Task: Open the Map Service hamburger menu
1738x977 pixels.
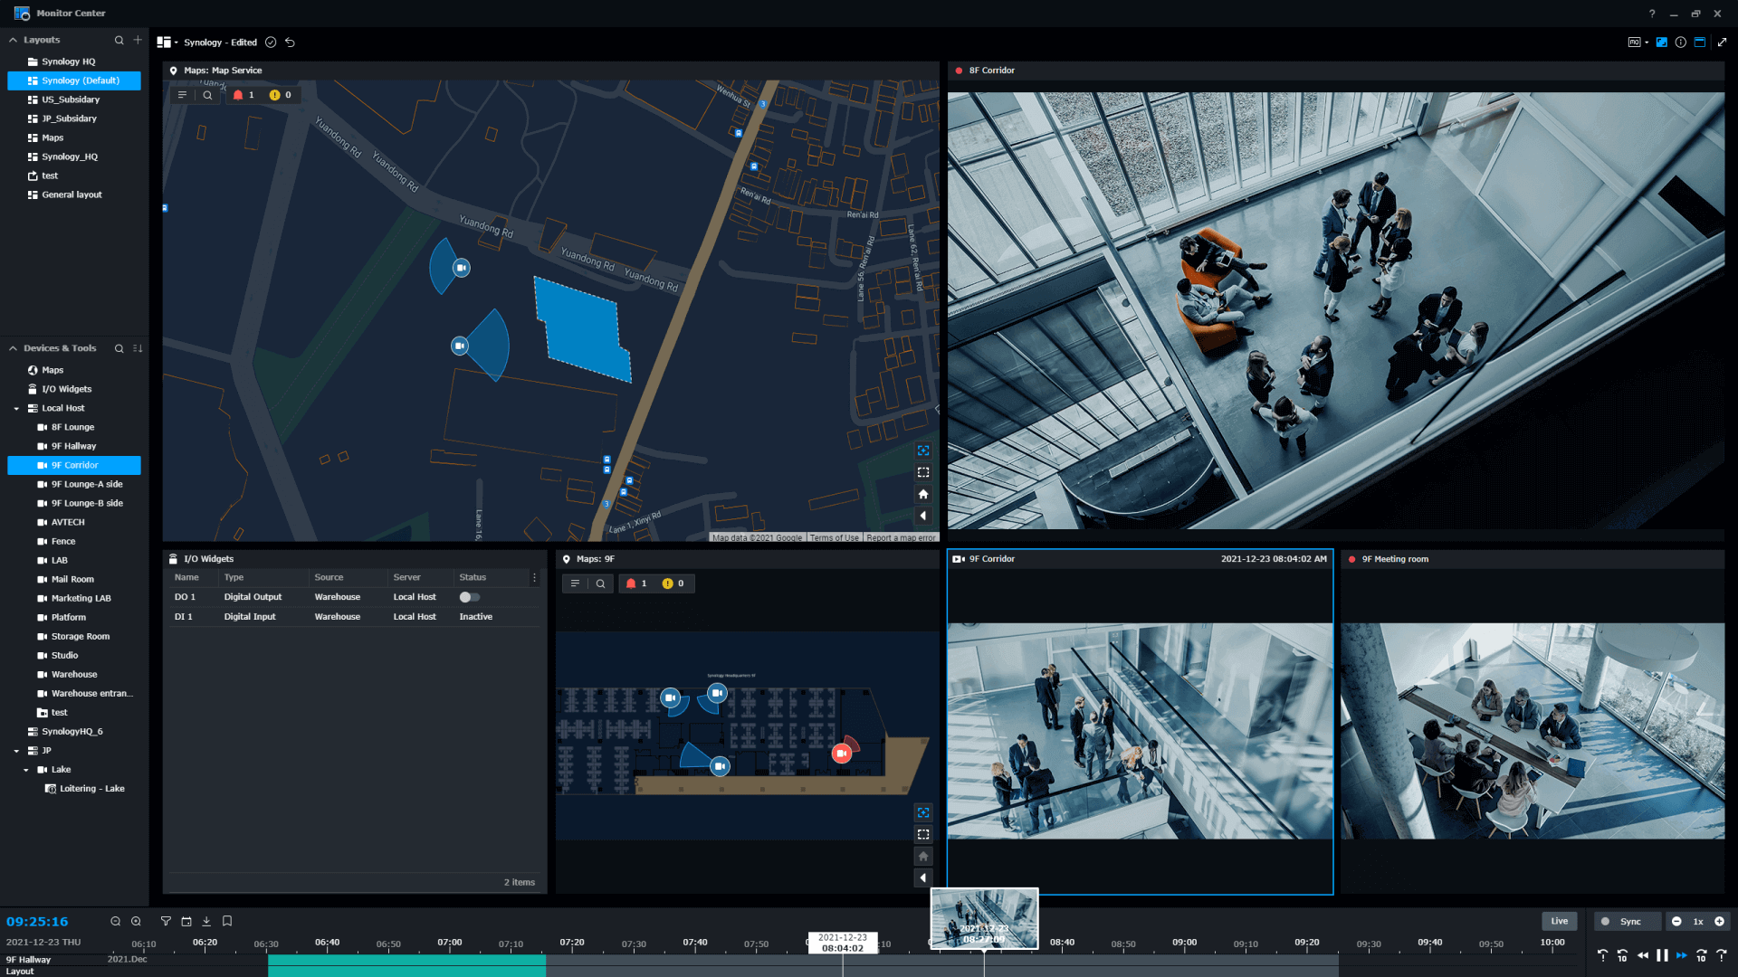Action: pyautogui.click(x=182, y=94)
